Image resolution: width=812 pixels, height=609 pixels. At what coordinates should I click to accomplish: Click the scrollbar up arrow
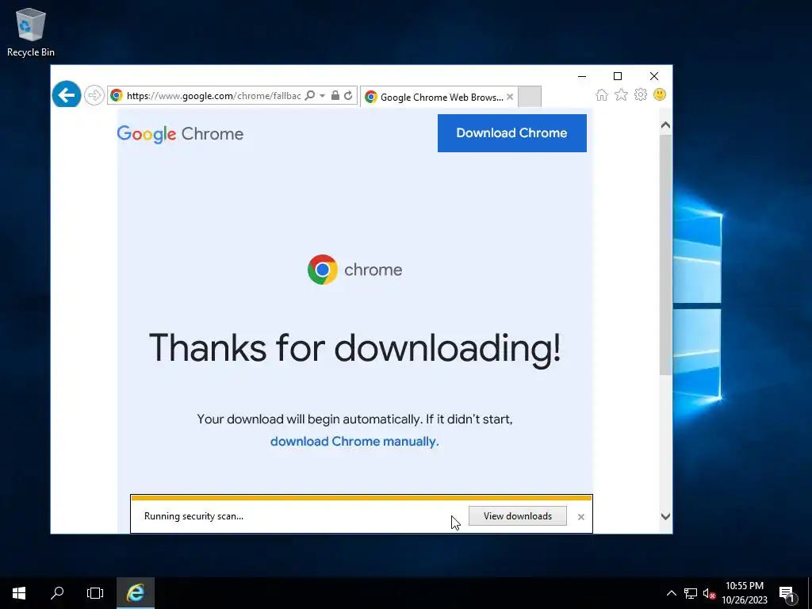pyautogui.click(x=665, y=124)
